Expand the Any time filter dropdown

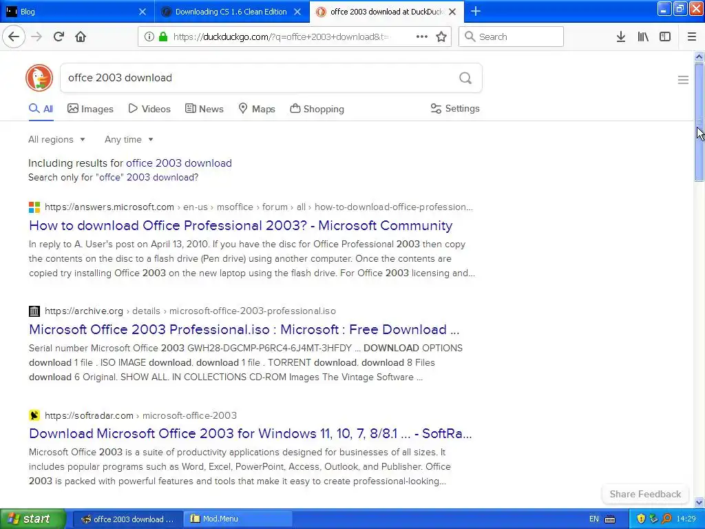tap(129, 139)
